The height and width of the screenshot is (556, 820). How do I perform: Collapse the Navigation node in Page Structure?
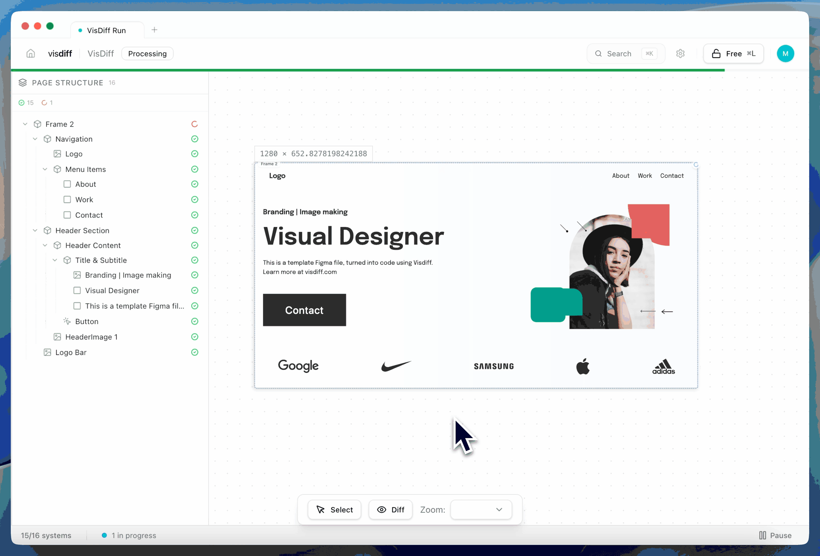click(x=35, y=139)
